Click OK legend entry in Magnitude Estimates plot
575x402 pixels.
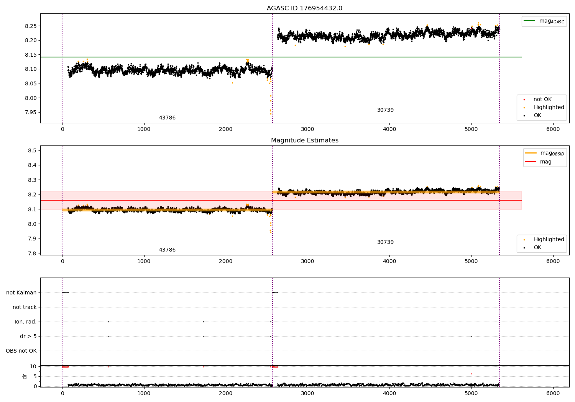click(533, 247)
